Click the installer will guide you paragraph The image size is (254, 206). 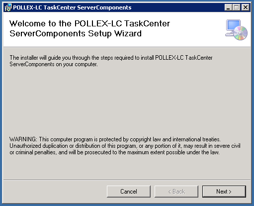coord(111,61)
